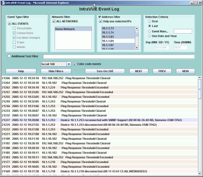Select event 21233 log row
Screen dimensions: 203x177
pyautogui.click(x=99, y=111)
